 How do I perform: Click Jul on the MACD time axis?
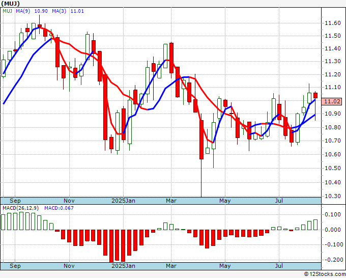[x=279, y=266]
